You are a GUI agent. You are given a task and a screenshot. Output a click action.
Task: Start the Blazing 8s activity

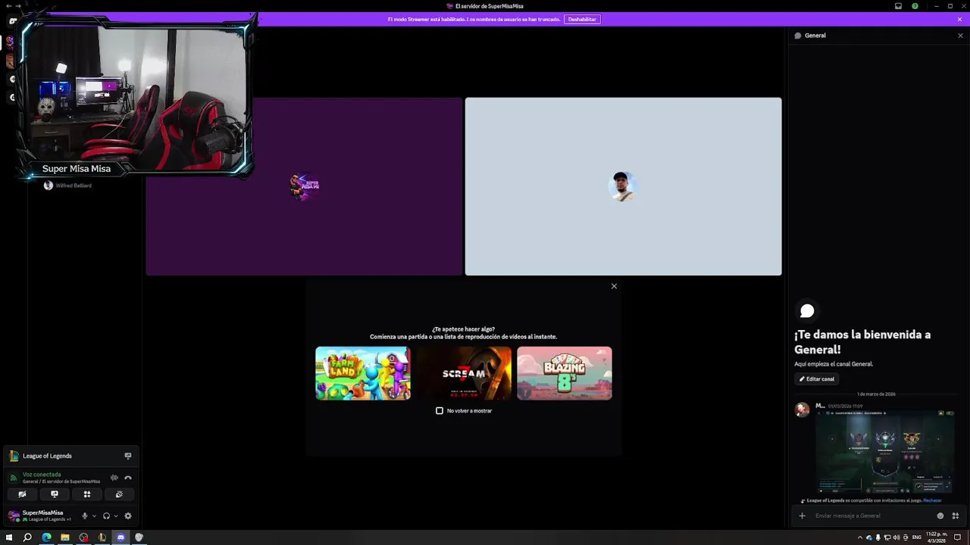(565, 373)
